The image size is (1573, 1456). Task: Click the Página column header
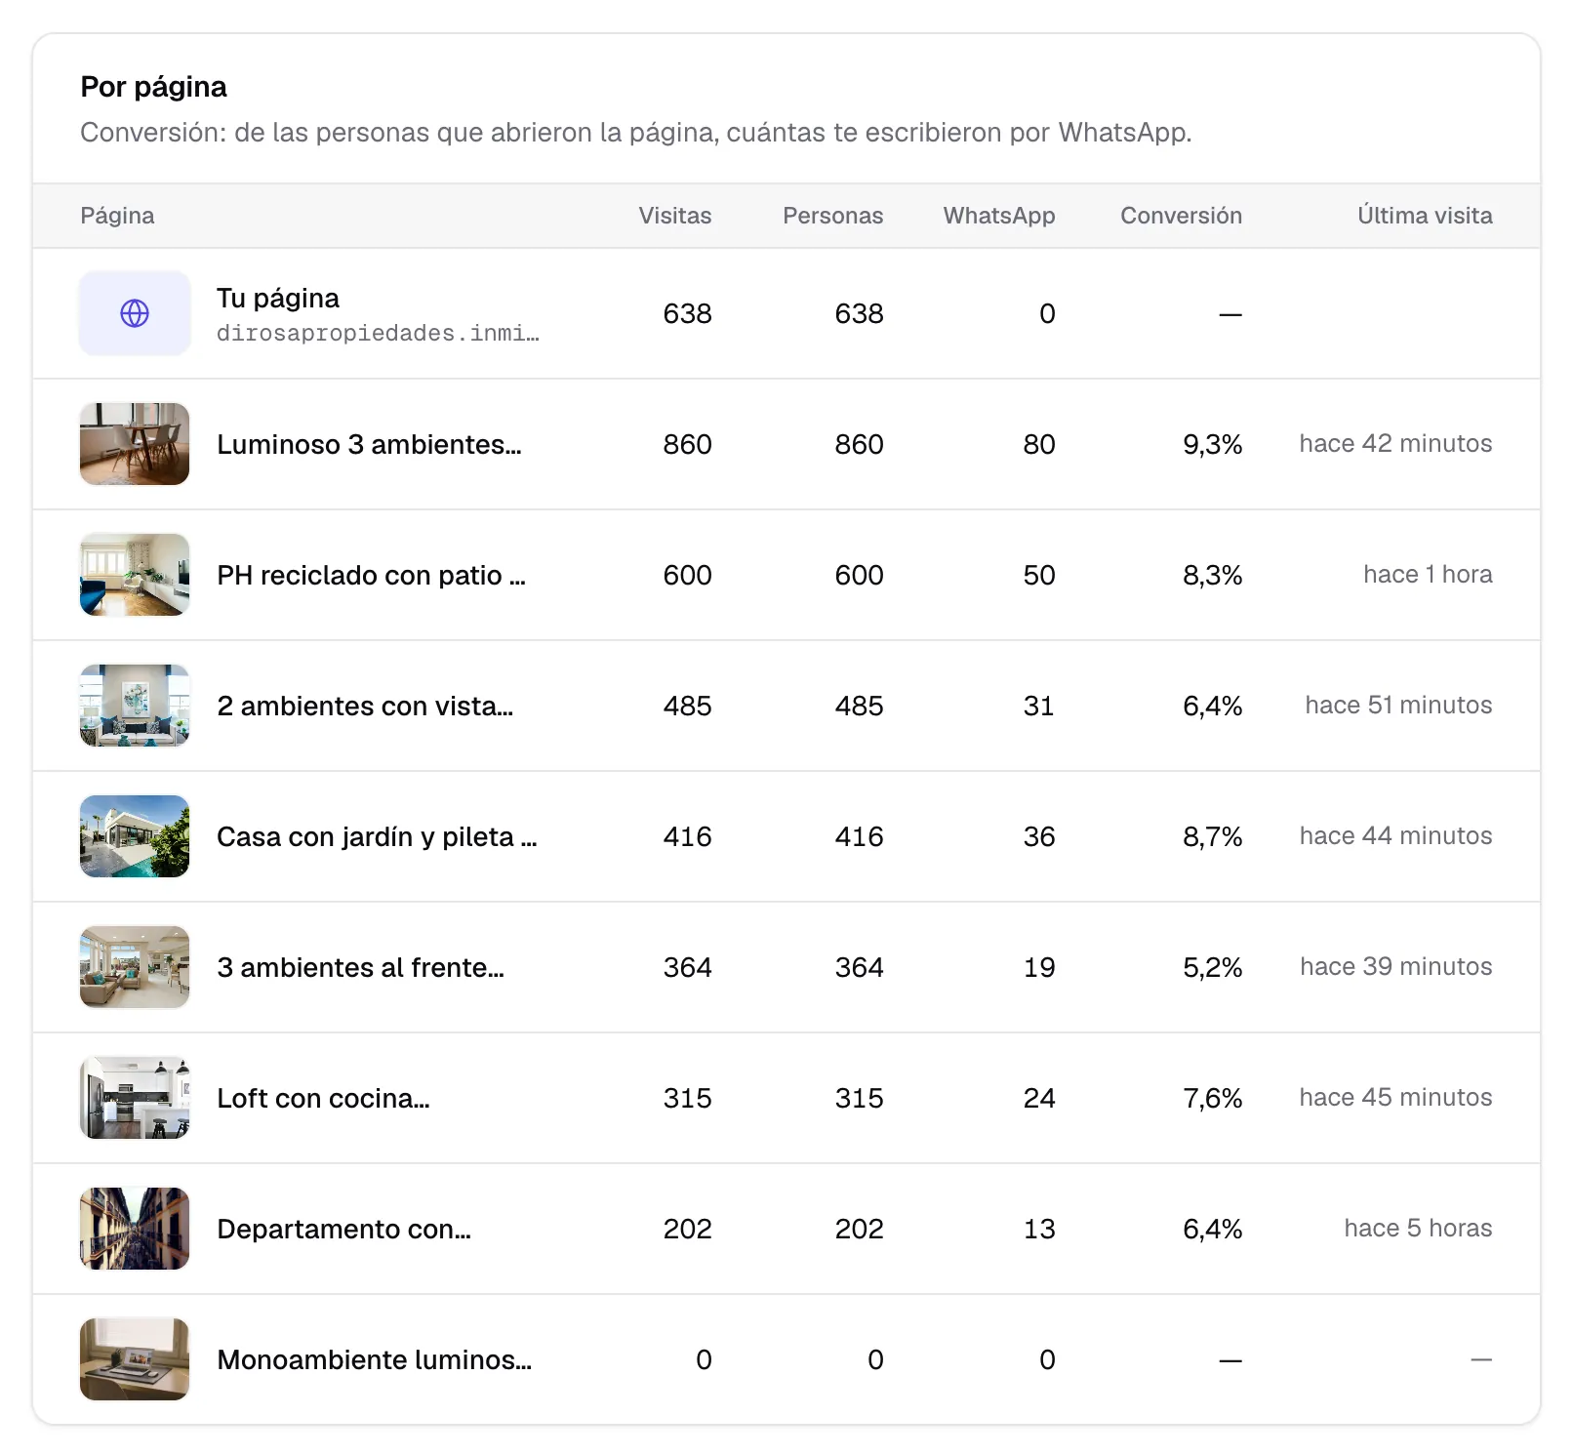pyautogui.click(x=117, y=216)
